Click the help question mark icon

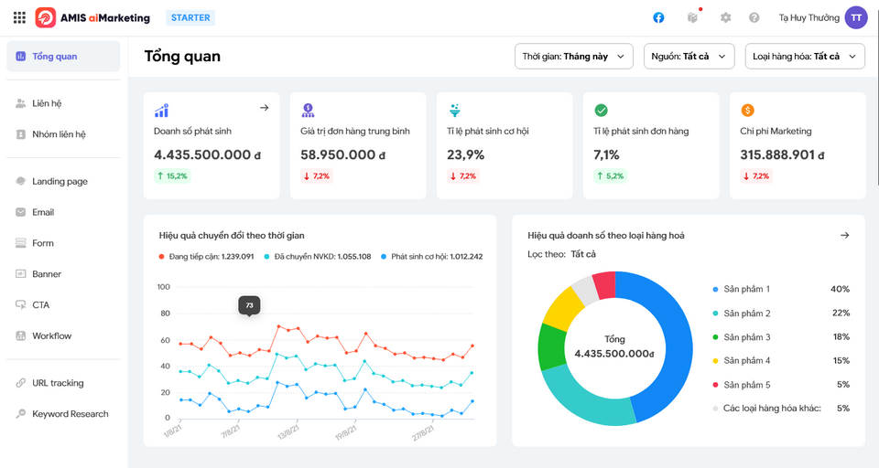coord(754,17)
